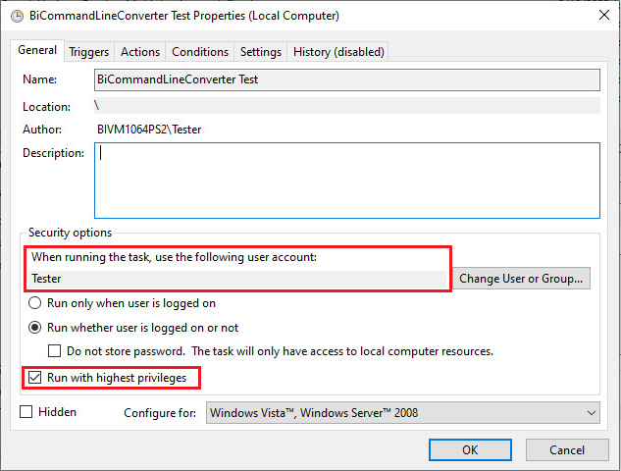The width and height of the screenshot is (621, 471).
Task: Choose Run whether user is logged on or not
Action: point(36,328)
